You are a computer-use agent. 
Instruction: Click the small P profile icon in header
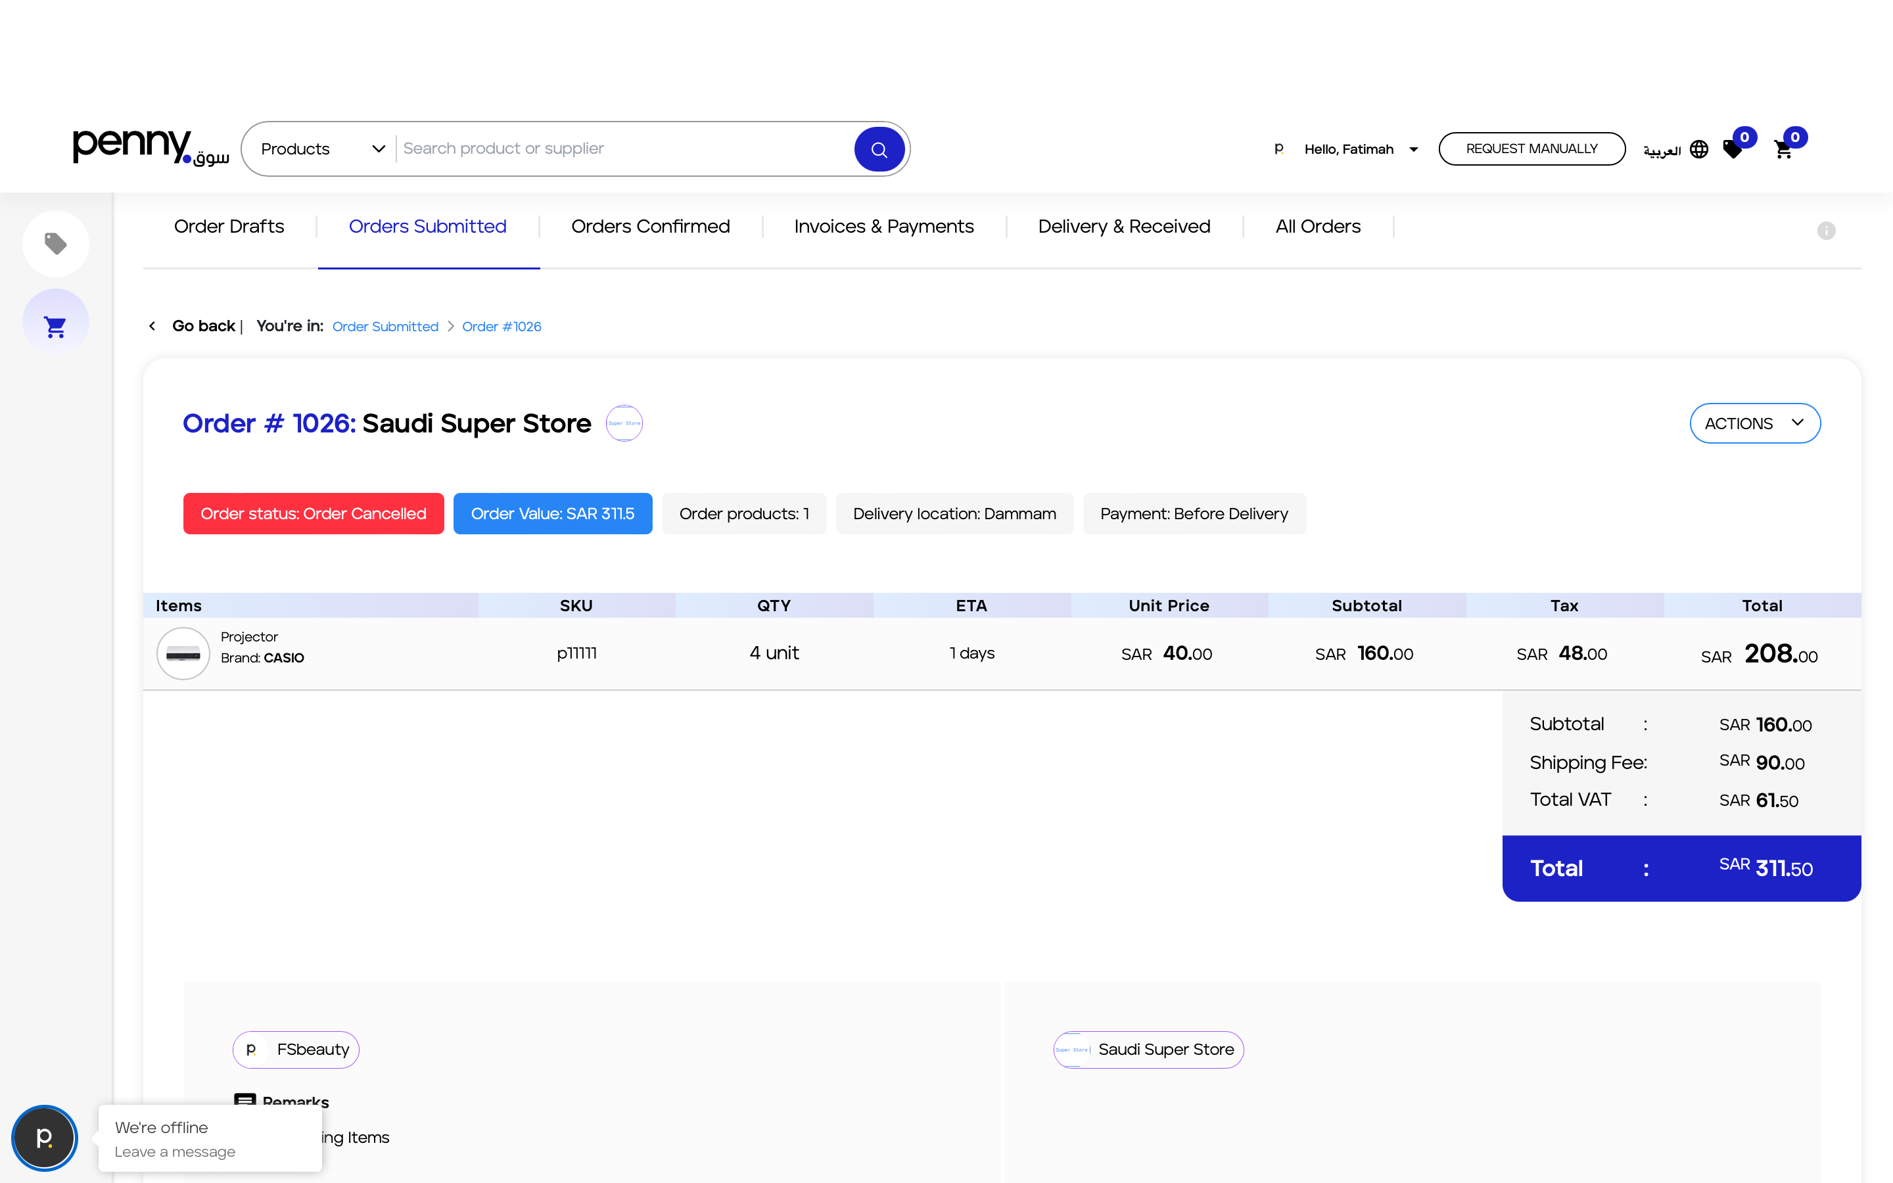(x=1279, y=149)
